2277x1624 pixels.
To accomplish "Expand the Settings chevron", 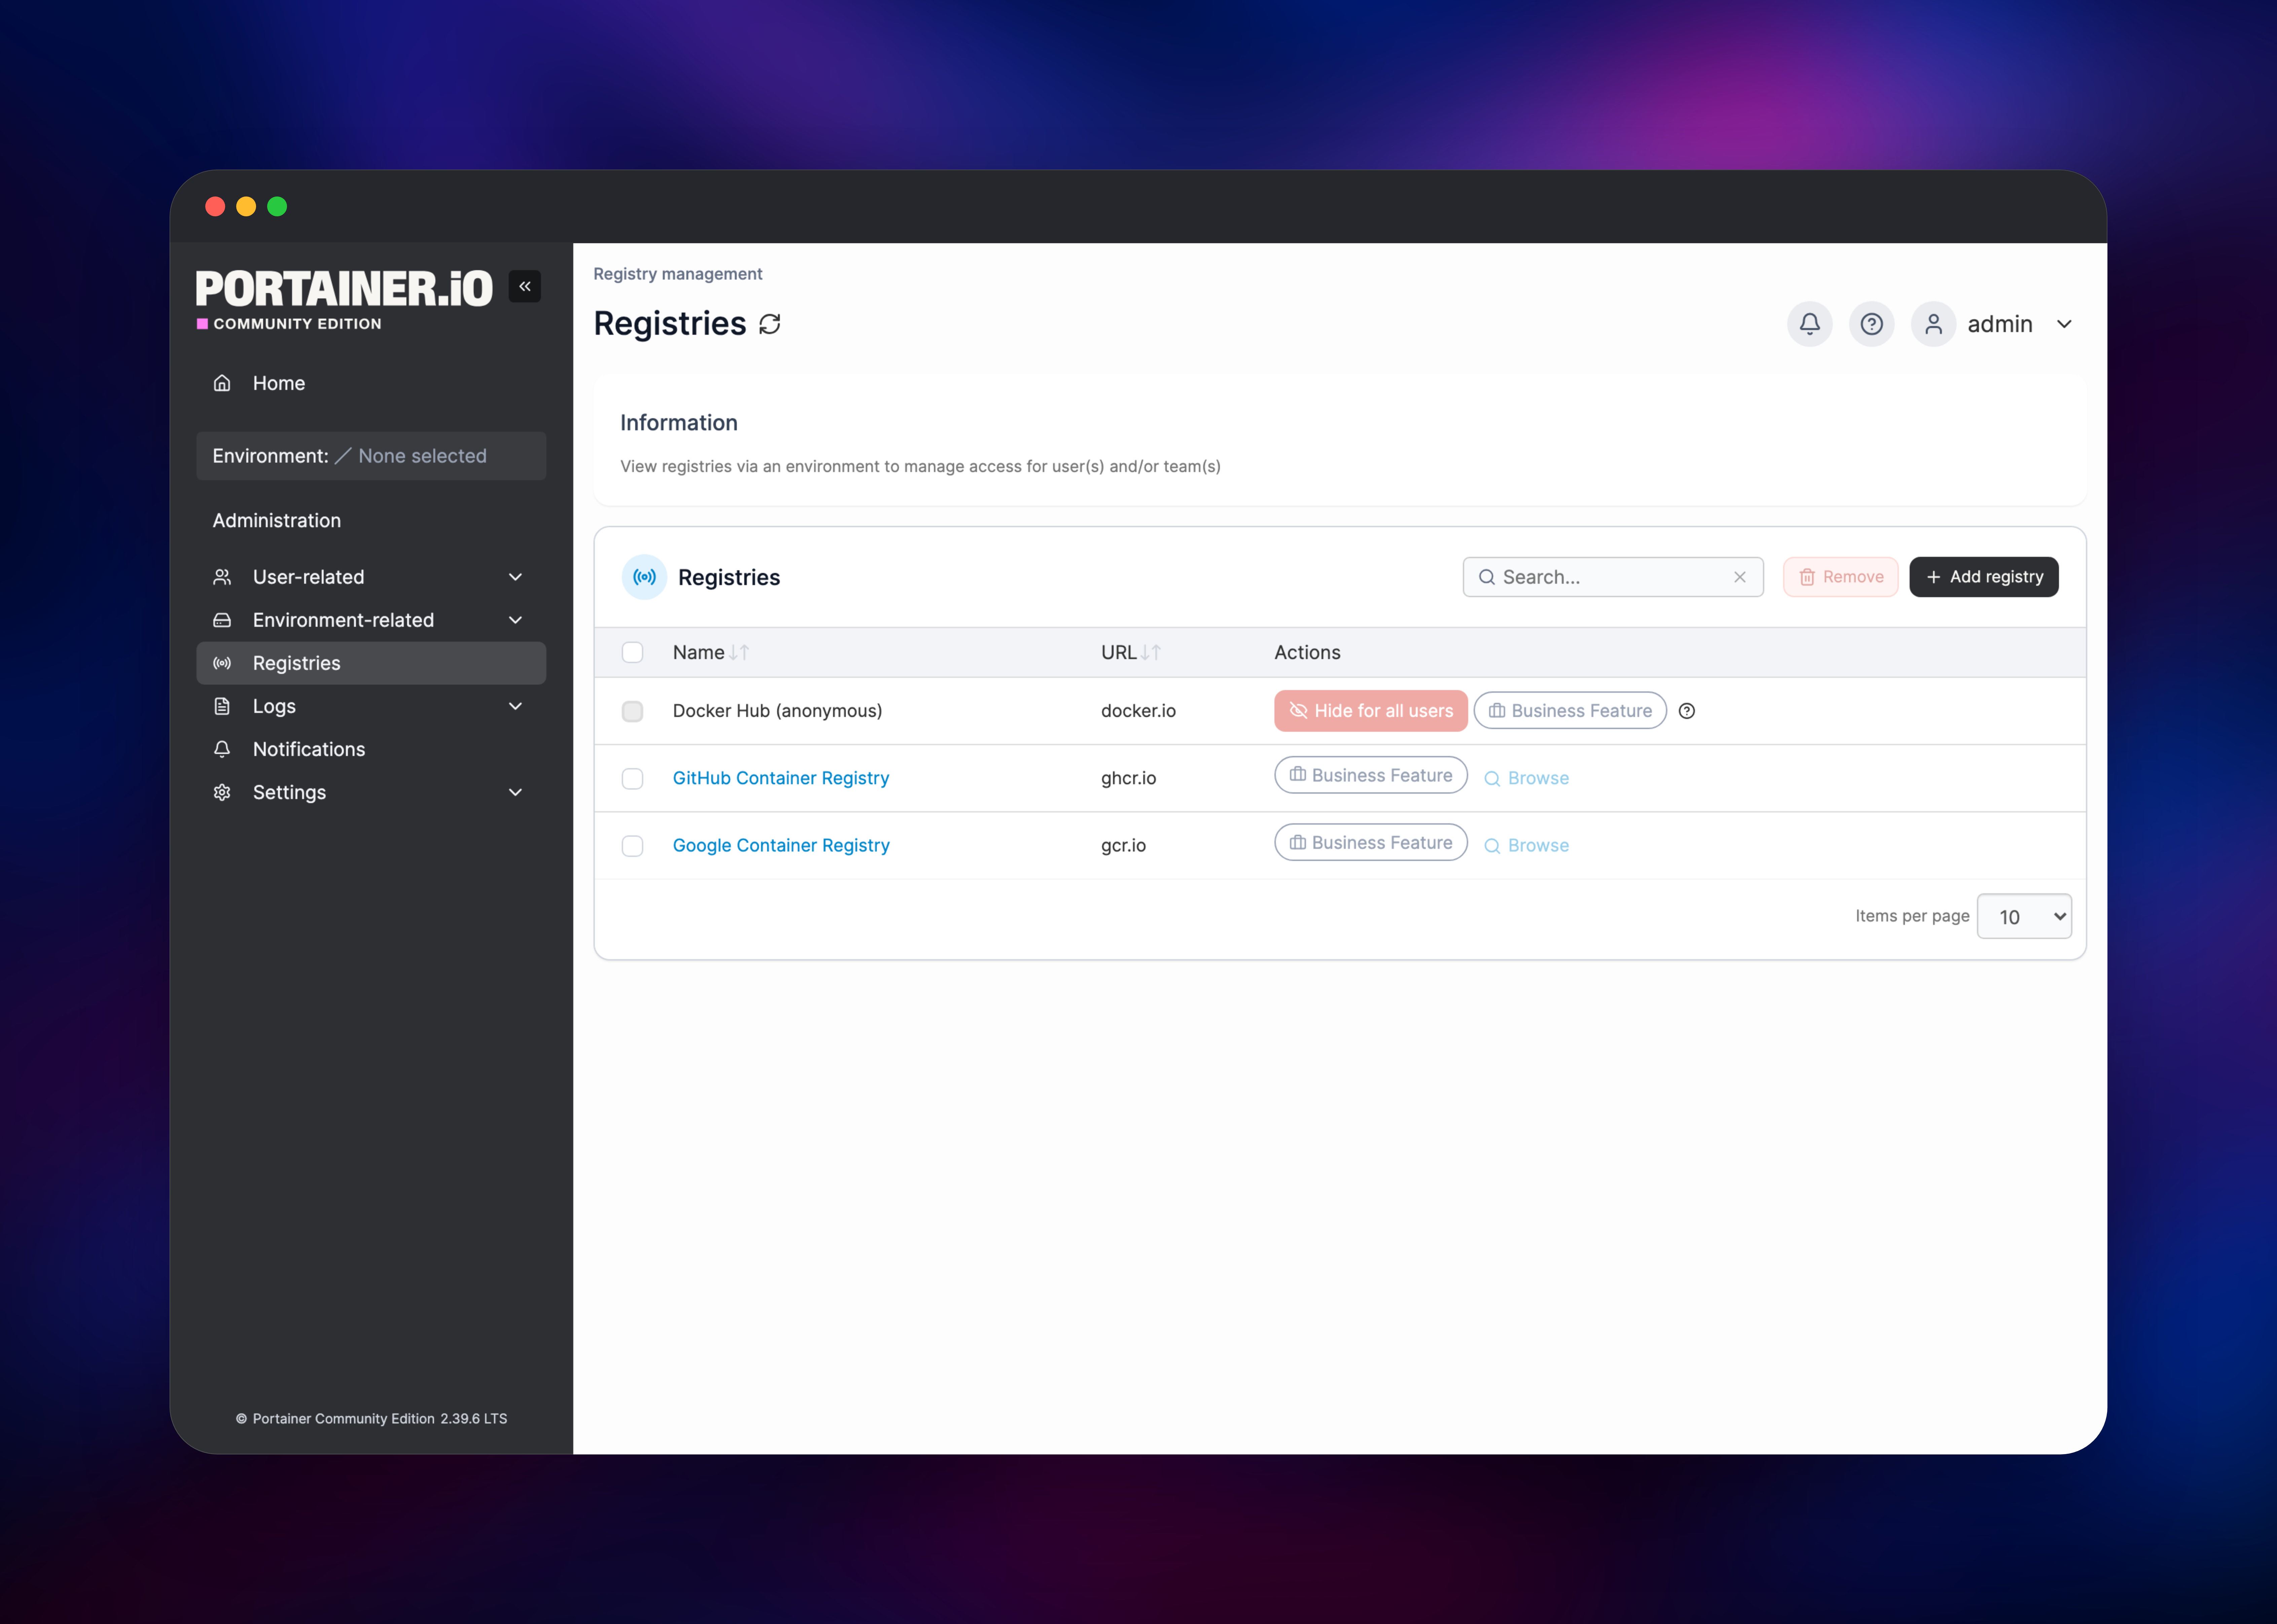I will click(x=515, y=792).
